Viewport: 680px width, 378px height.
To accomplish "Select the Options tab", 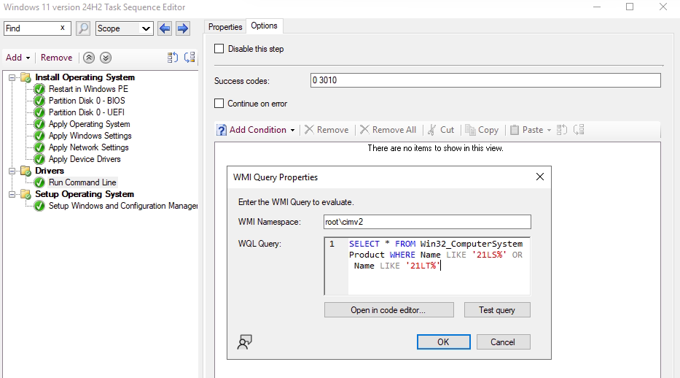I will [264, 26].
